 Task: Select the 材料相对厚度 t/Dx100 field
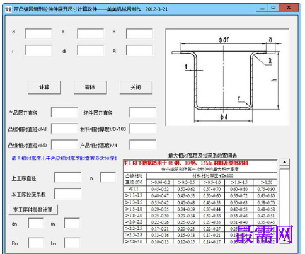coord(143,129)
